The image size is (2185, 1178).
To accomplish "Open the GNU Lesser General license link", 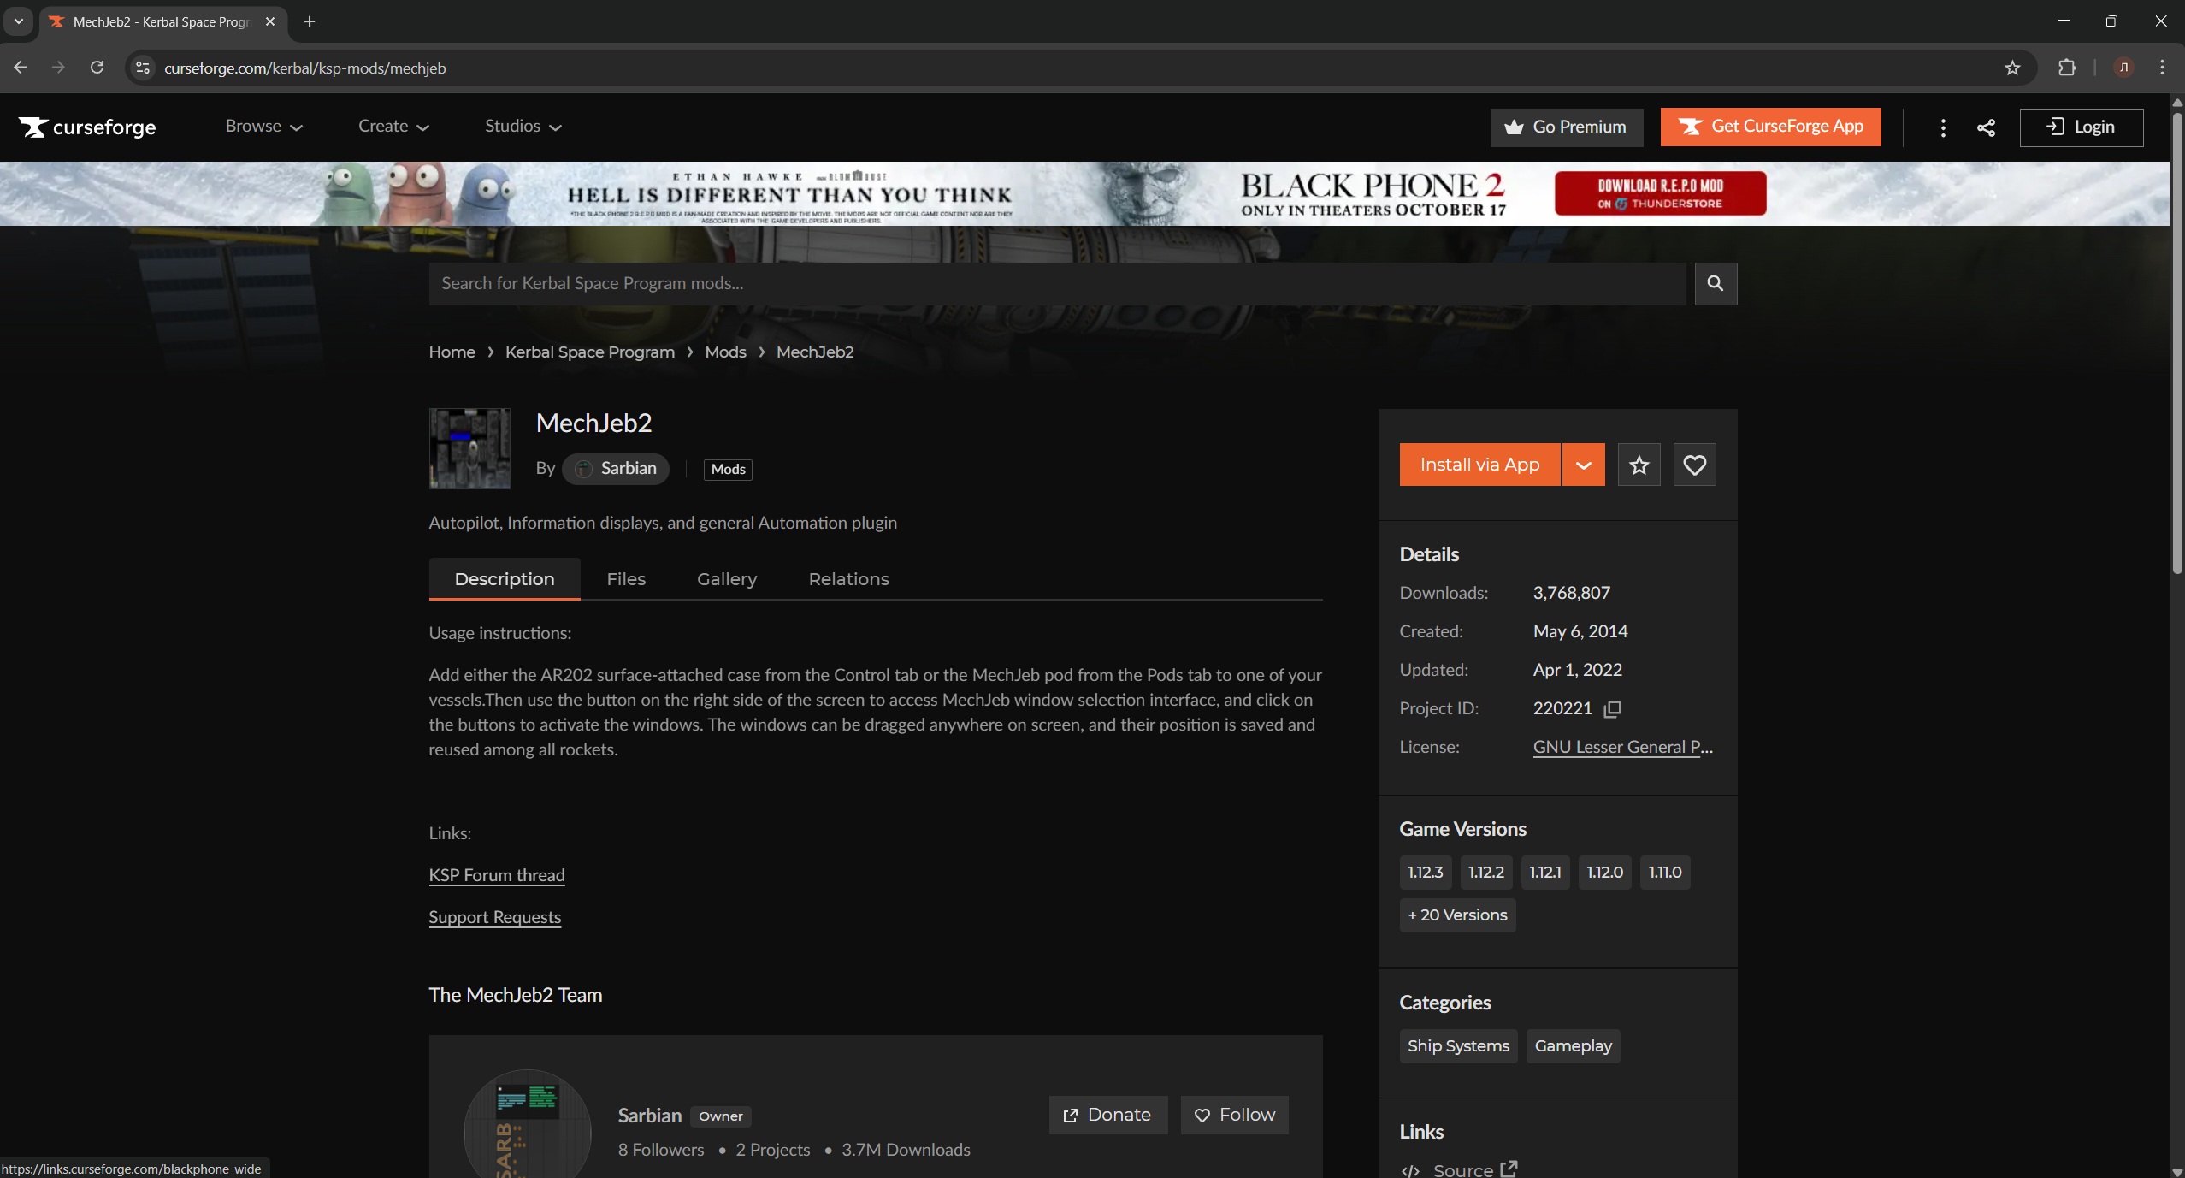I will click(x=1622, y=747).
